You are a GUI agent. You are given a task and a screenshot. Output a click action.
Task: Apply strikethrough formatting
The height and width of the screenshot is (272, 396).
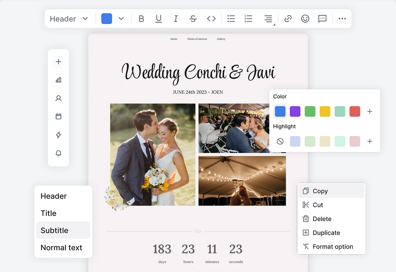(193, 19)
